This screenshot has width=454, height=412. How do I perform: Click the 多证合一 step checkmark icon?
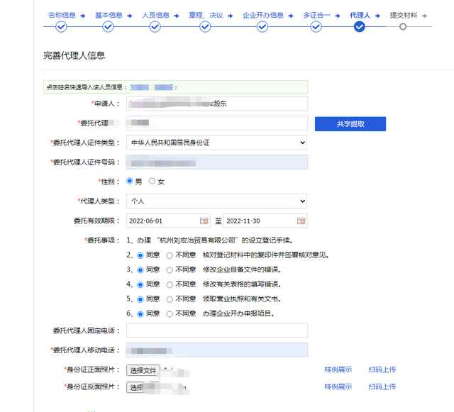(x=316, y=27)
